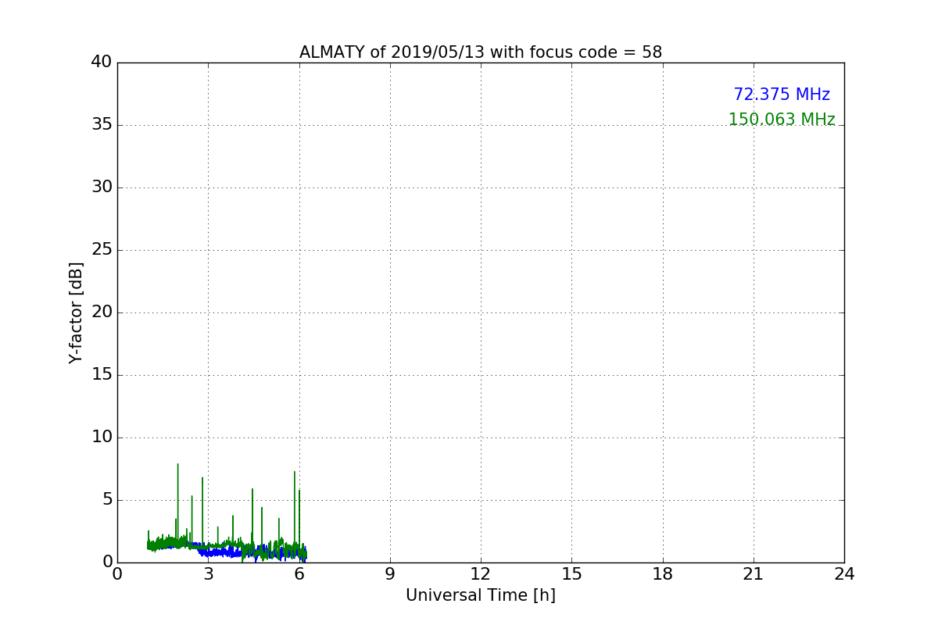
Task: Click x-axis tick label '6'
Action: tap(299, 574)
